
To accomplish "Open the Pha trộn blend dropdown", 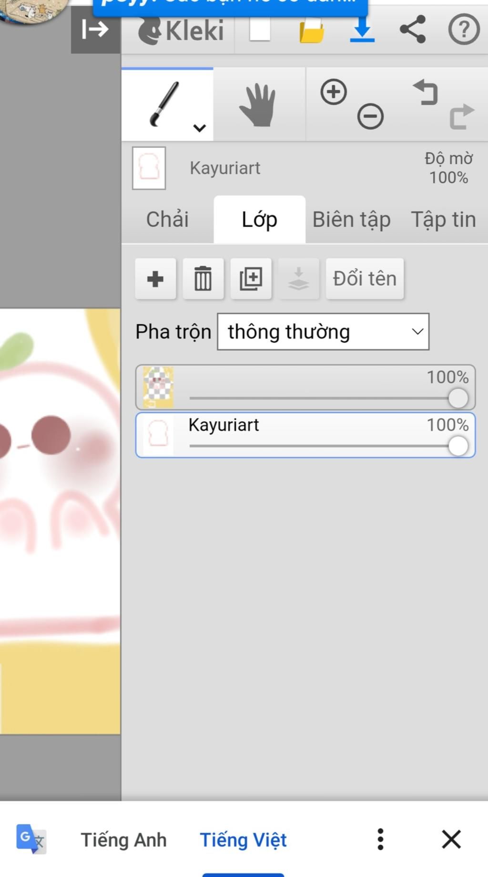I will click(323, 332).
